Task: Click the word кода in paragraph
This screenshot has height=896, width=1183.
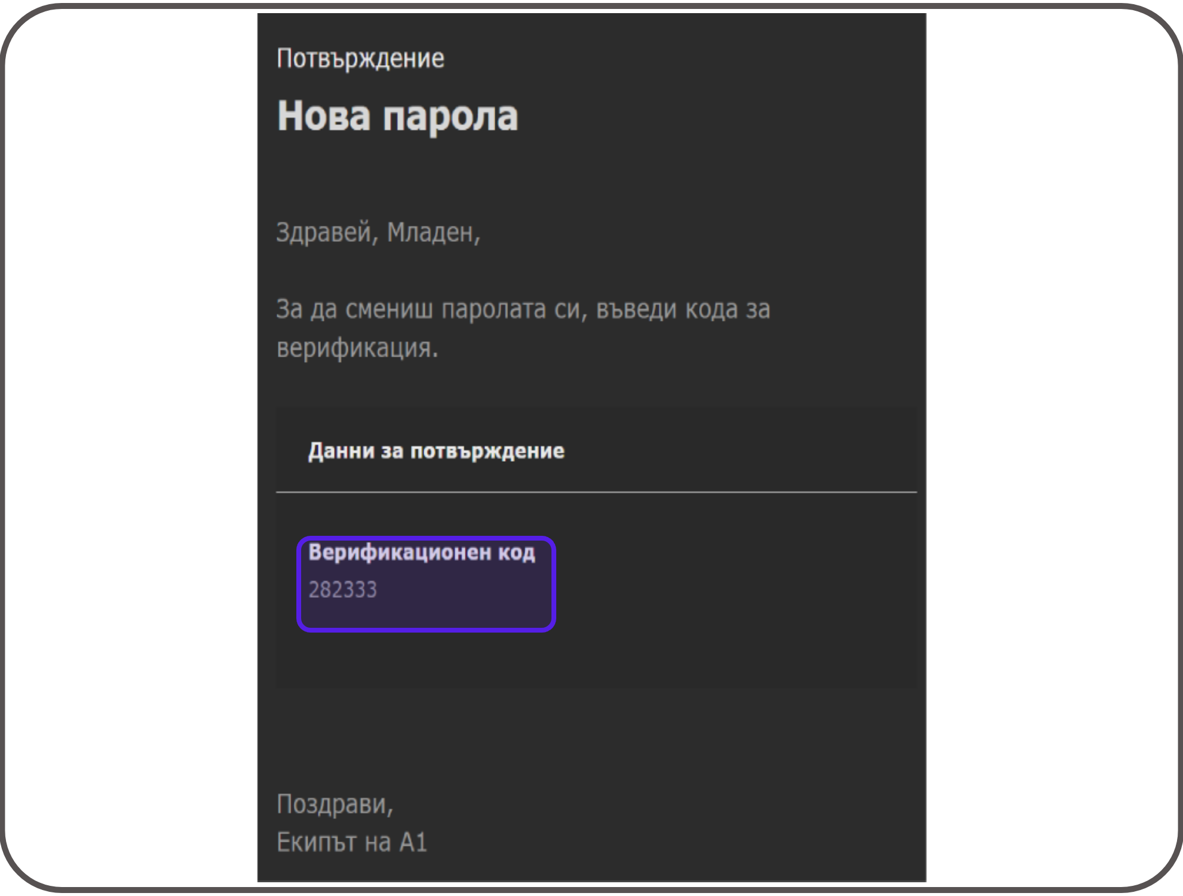Action: 710,310
